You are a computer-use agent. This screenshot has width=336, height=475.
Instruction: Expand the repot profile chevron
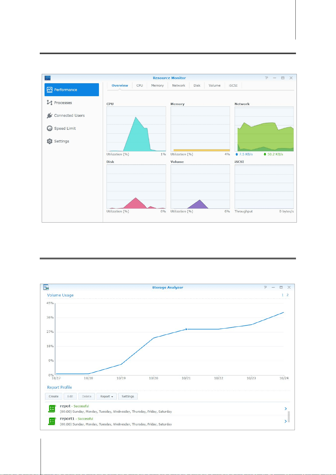pos(286,409)
